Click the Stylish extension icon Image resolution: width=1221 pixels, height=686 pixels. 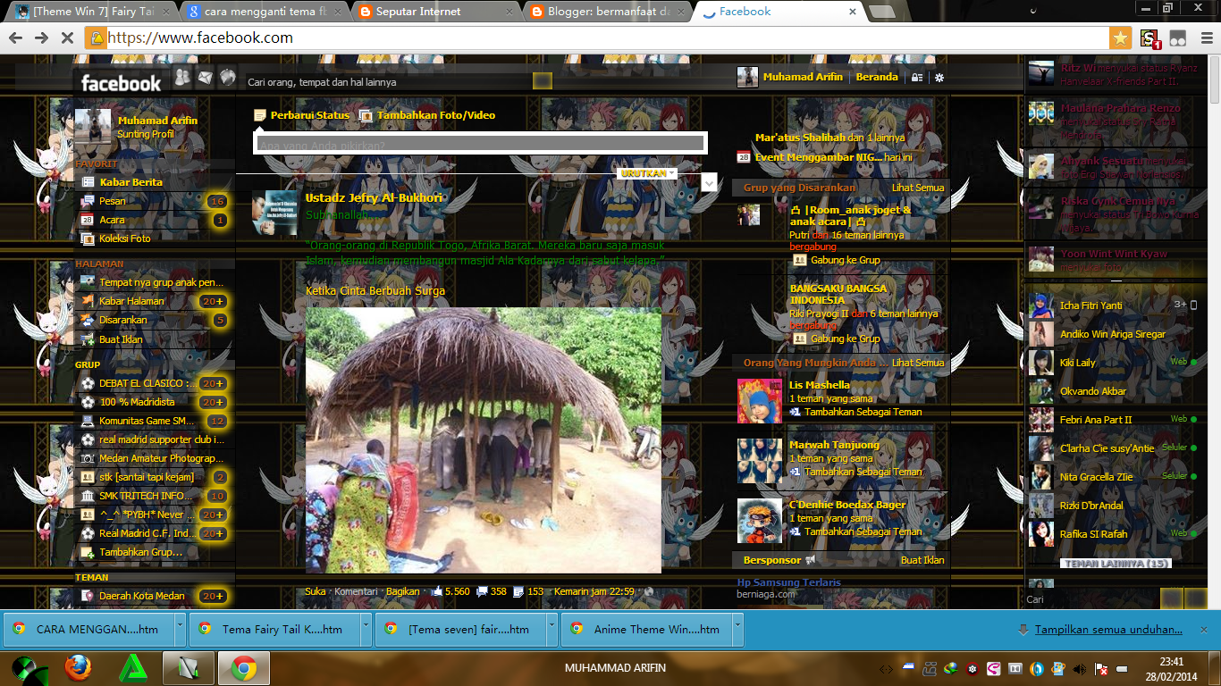pyautogui.click(x=1149, y=38)
